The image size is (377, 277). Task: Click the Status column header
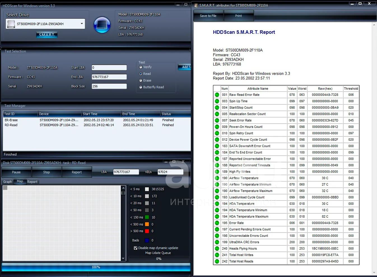(x=176, y=114)
